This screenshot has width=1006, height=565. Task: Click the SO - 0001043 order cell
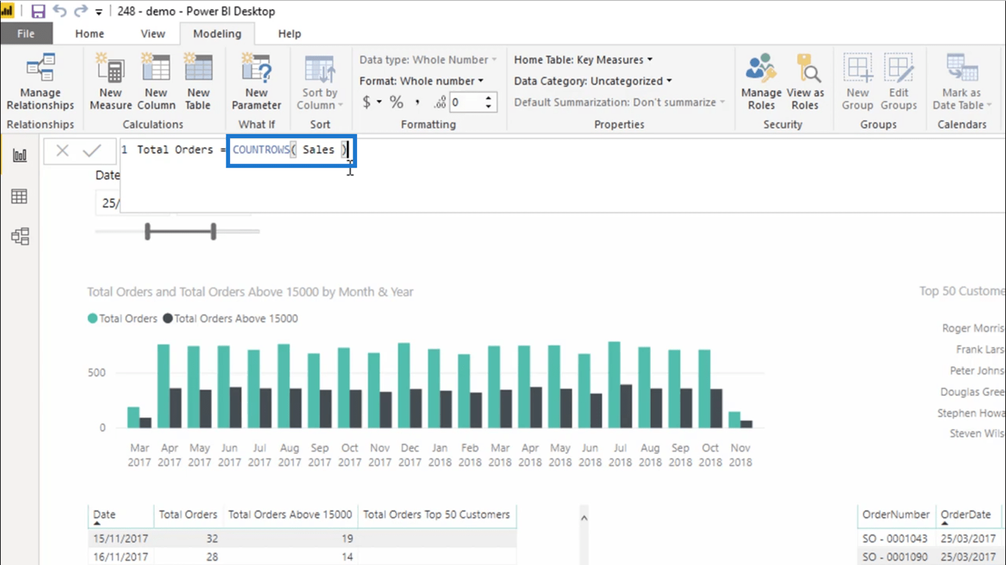coord(895,539)
